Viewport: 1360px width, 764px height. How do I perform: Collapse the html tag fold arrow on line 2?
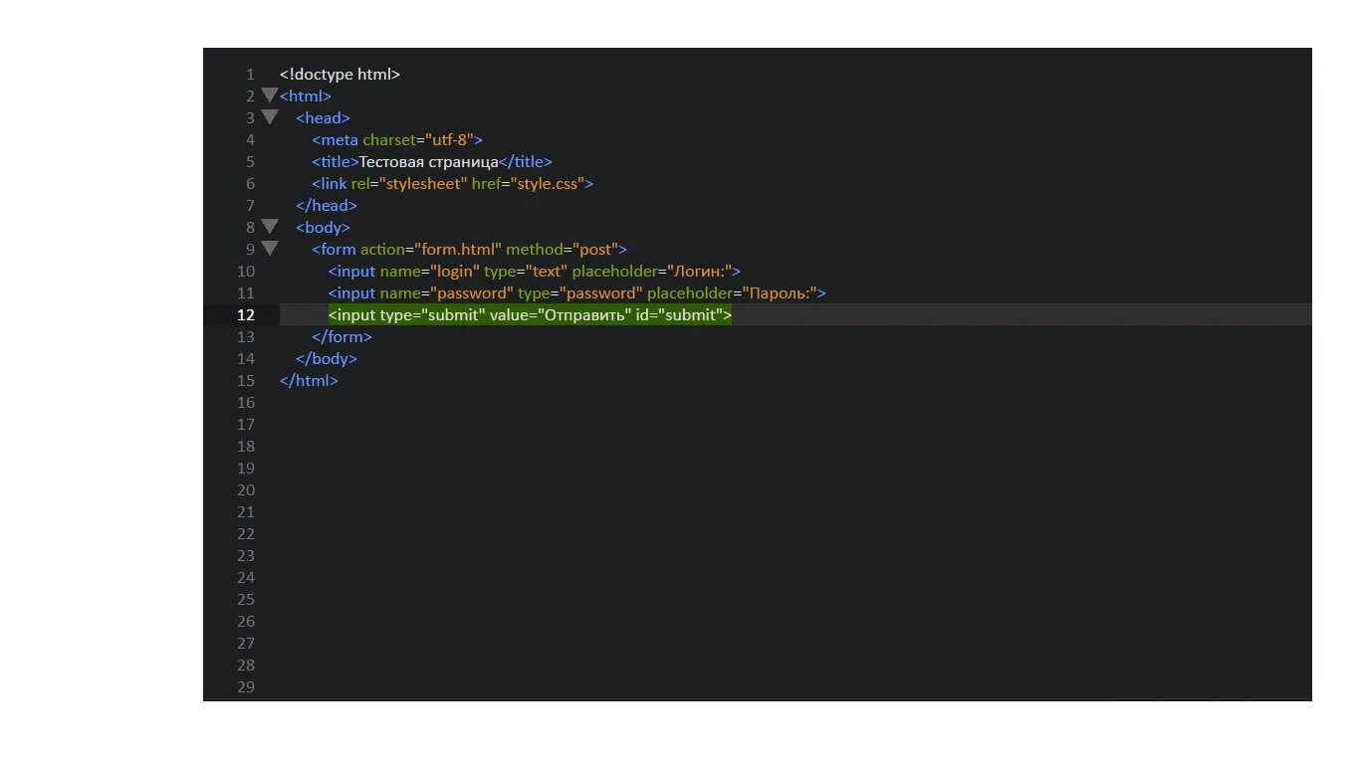(269, 95)
